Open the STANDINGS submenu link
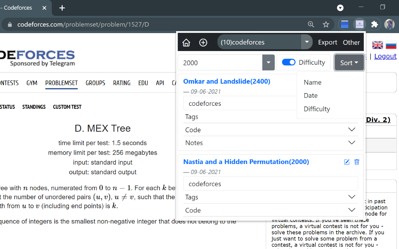This screenshot has height=249, width=399. tap(34, 107)
